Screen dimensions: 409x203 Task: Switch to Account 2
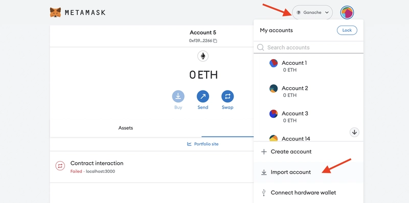point(308,91)
